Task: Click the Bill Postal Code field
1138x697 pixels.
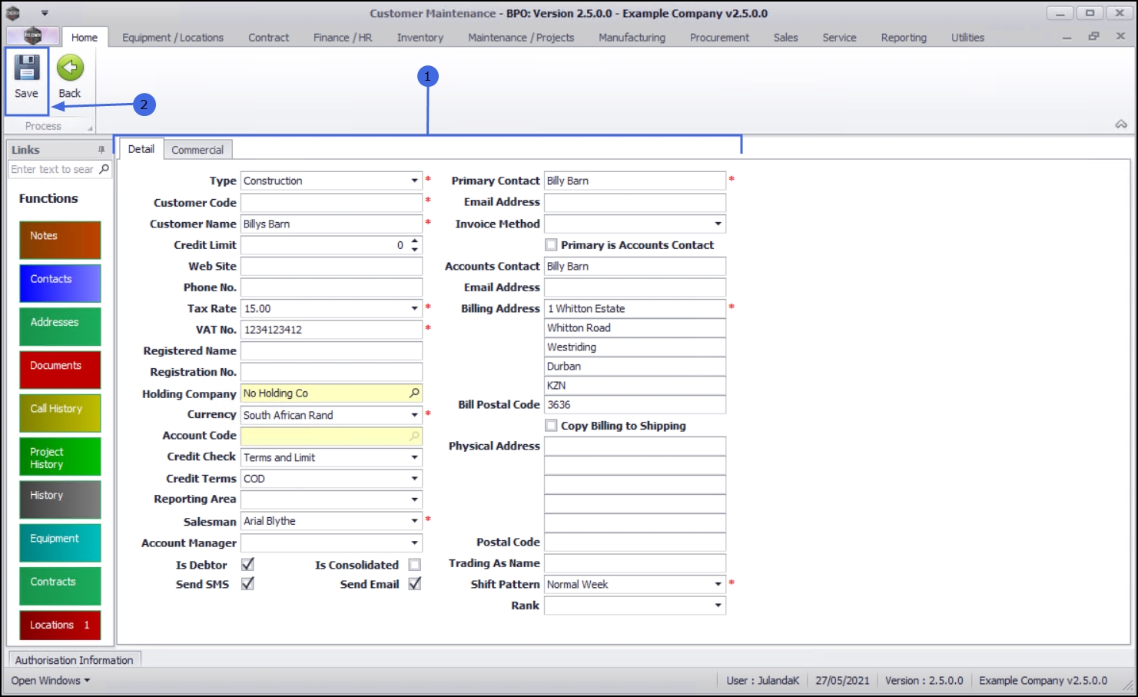Action: click(635, 405)
